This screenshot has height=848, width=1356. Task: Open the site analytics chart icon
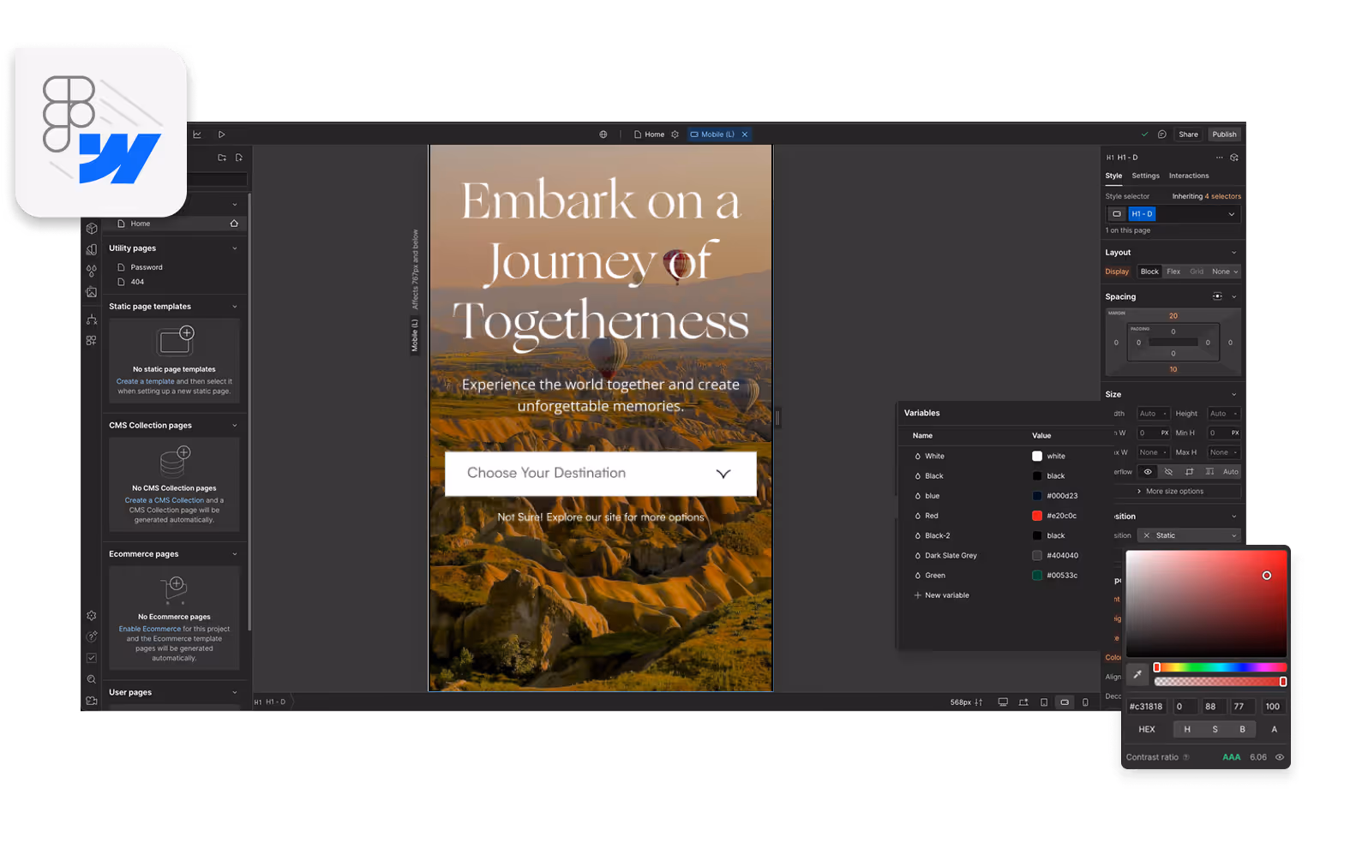(x=197, y=134)
